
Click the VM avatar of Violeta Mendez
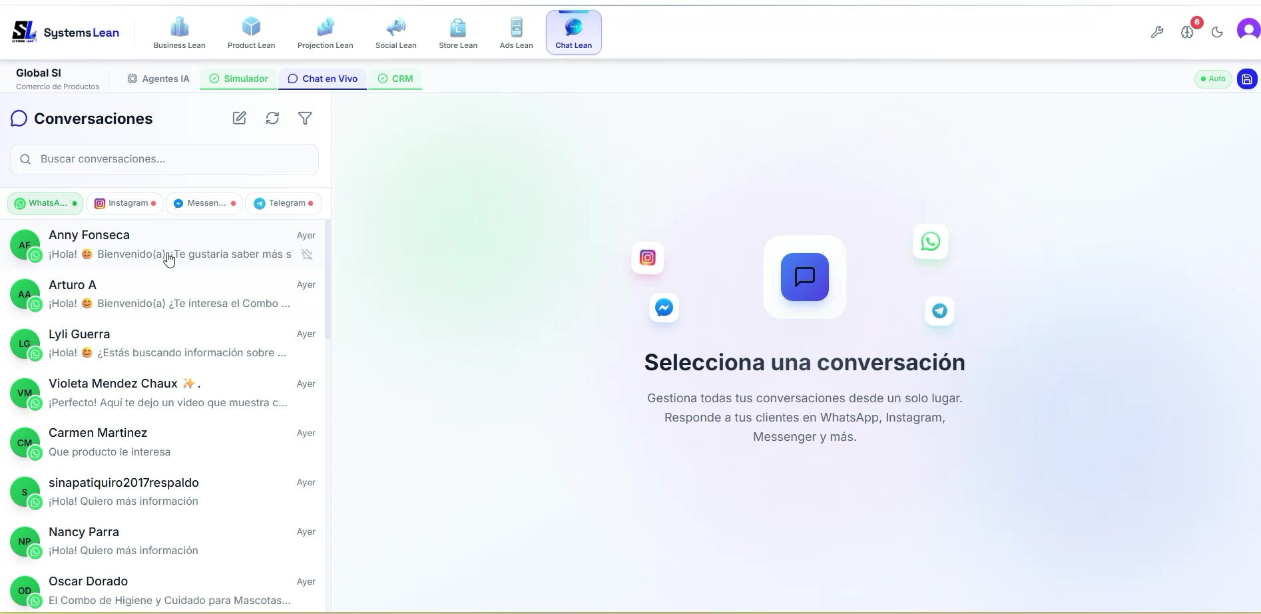(x=25, y=393)
